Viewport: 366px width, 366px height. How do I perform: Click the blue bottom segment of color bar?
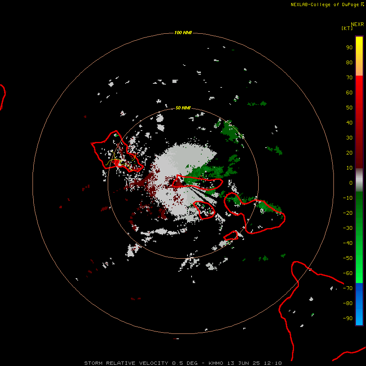pyautogui.click(x=359, y=304)
